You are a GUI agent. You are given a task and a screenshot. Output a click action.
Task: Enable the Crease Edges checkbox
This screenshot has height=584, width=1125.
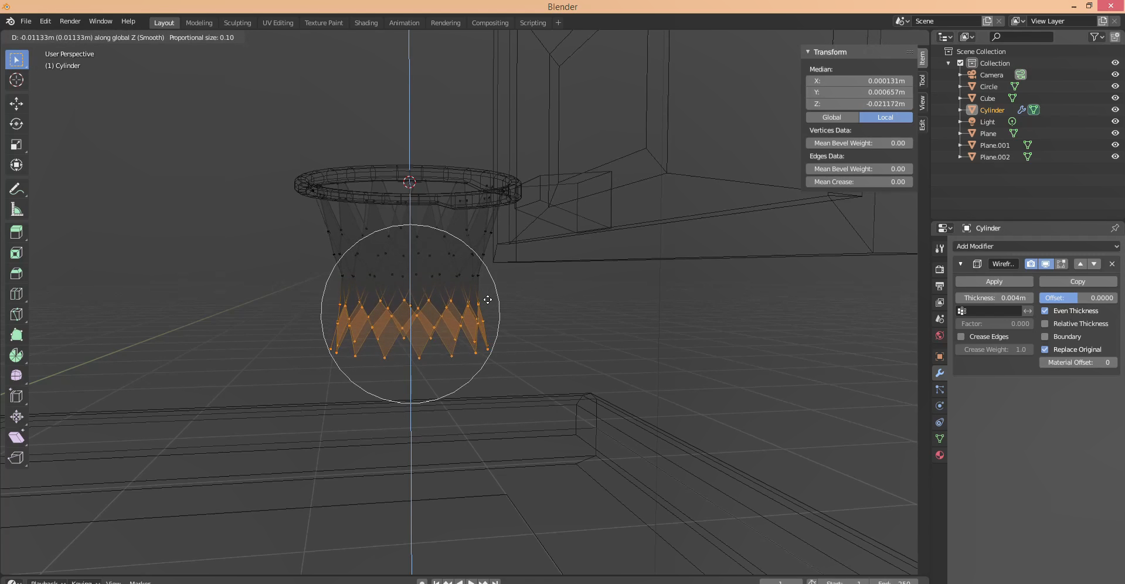pos(961,337)
